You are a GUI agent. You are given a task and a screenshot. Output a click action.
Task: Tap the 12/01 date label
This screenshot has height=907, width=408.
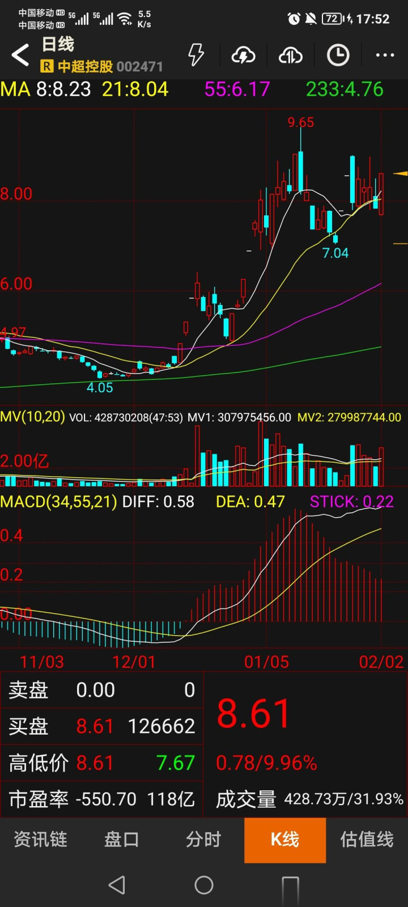134,662
